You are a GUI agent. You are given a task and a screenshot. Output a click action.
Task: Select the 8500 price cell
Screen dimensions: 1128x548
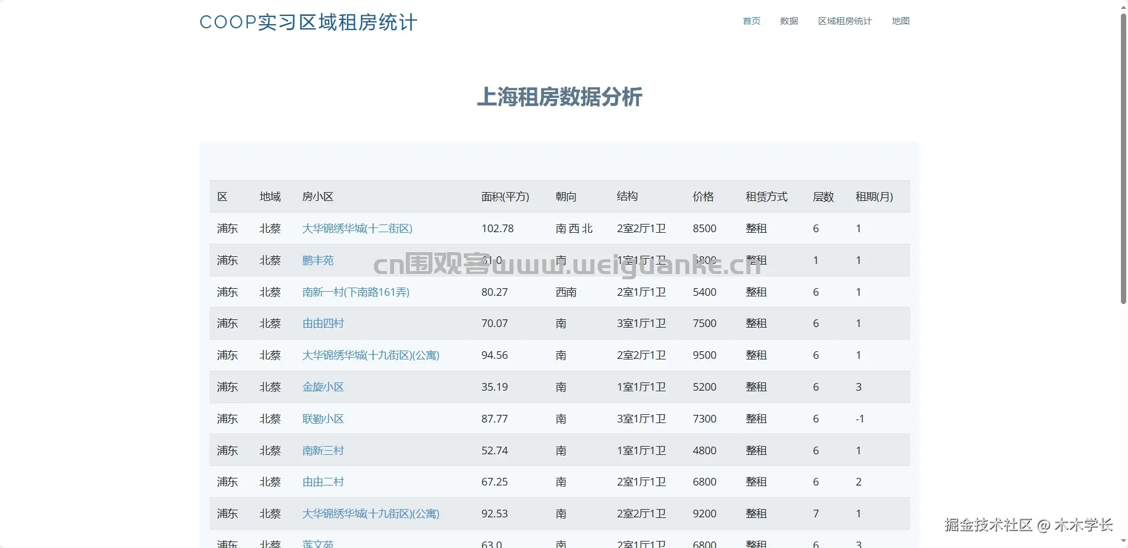704,229
